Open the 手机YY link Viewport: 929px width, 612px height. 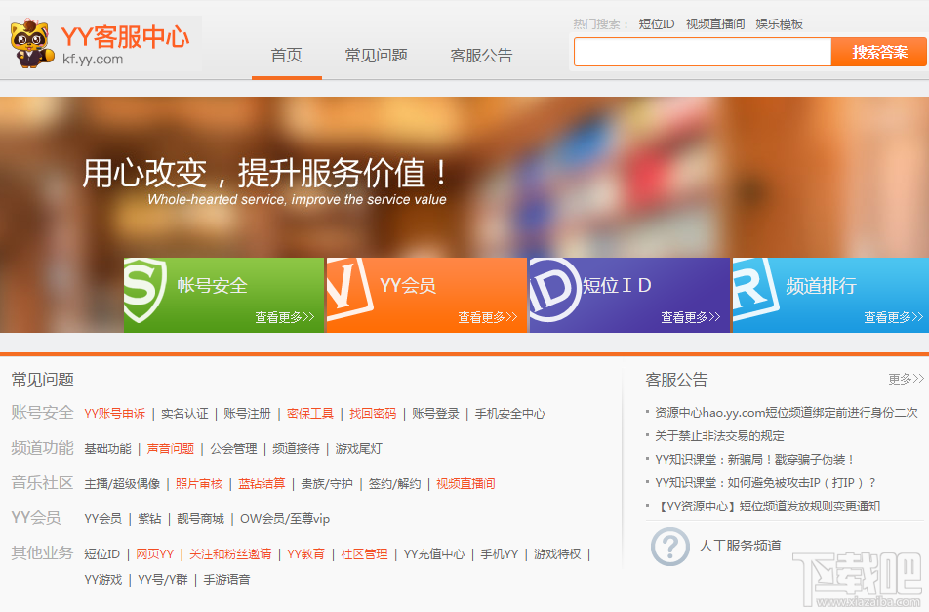coord(500,554)
